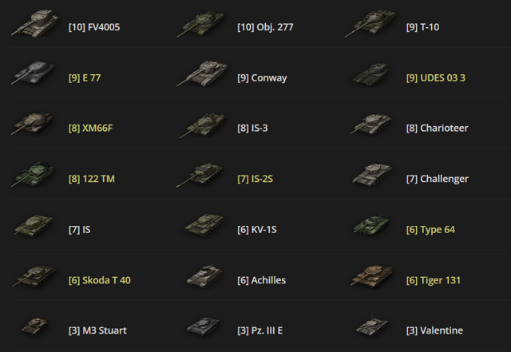Screen dimensions: 511x352
Task: Select the [8] Charioteer label
Action: point(437,128)
